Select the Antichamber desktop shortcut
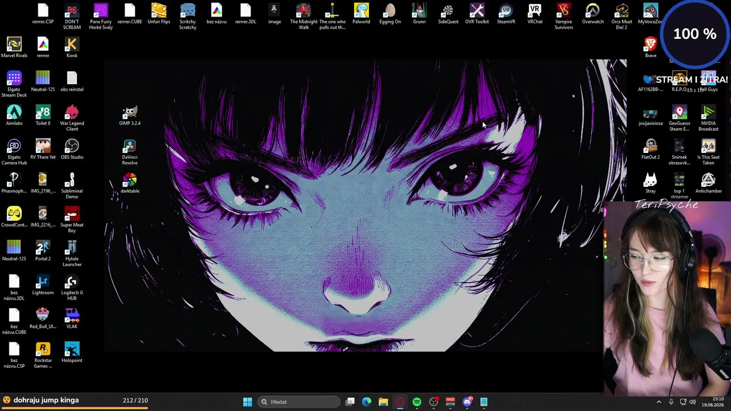The height and width of the screenshot is (411, 731). point(708,183)
